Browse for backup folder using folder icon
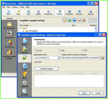Image resolution: width=108 pixels, height=99 pixels. [102, 58]
